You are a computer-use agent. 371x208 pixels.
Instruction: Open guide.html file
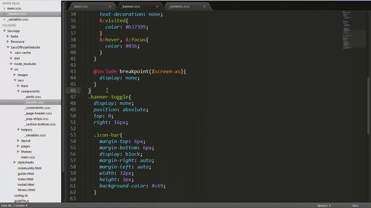(x=26, y=173)
